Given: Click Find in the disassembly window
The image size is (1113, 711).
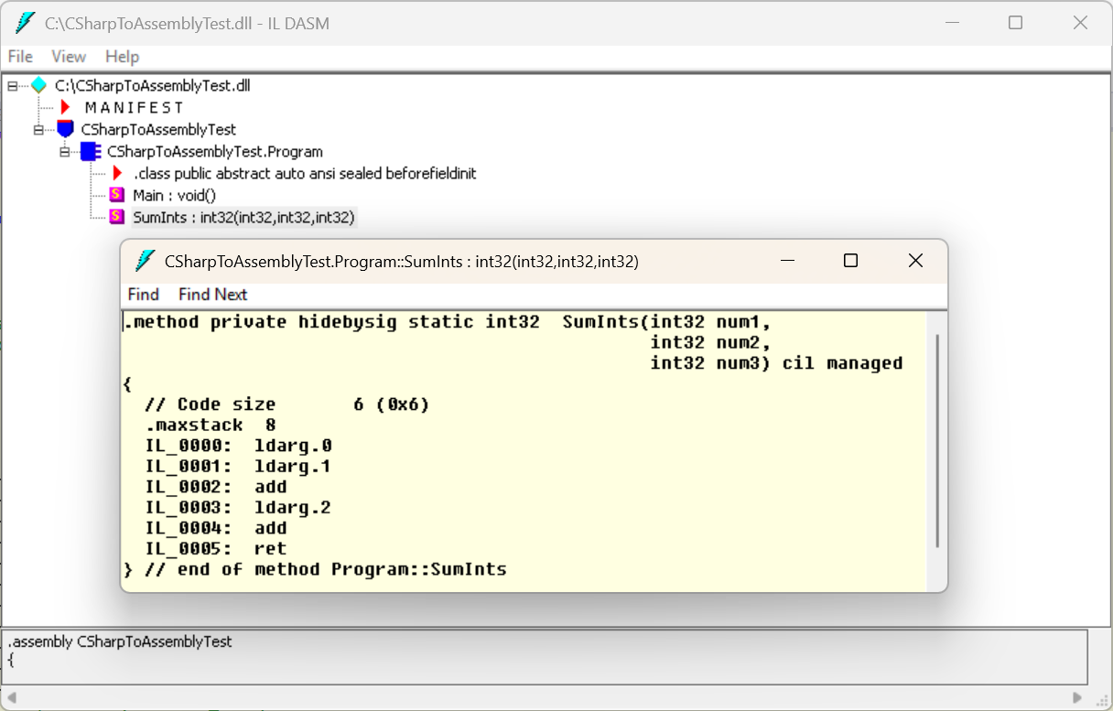Looking at the screenshot, I should tap(143, 294).
